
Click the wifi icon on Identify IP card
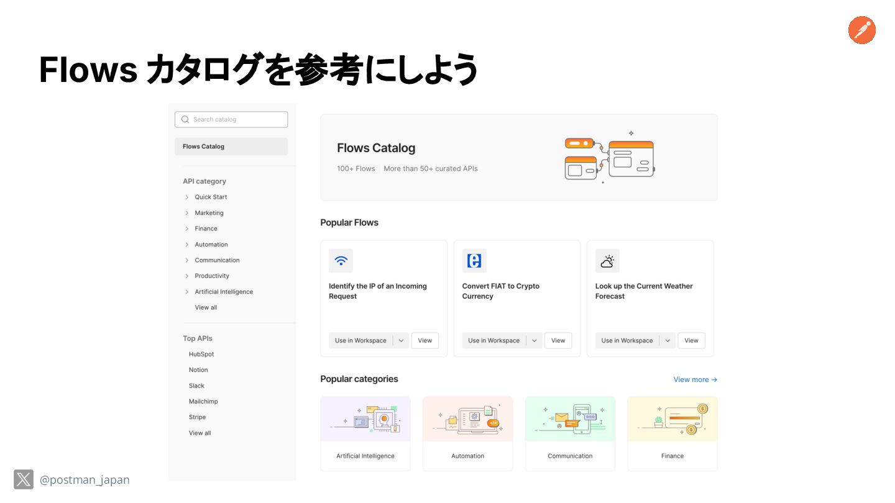click(x=341, y=261)
